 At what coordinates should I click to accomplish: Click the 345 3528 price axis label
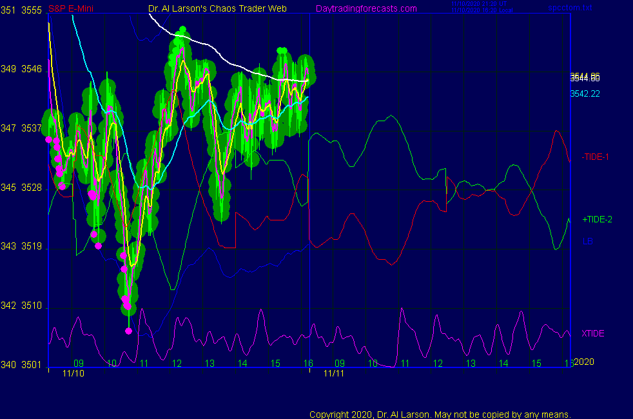pyautogui.click(x=21, y=188)
